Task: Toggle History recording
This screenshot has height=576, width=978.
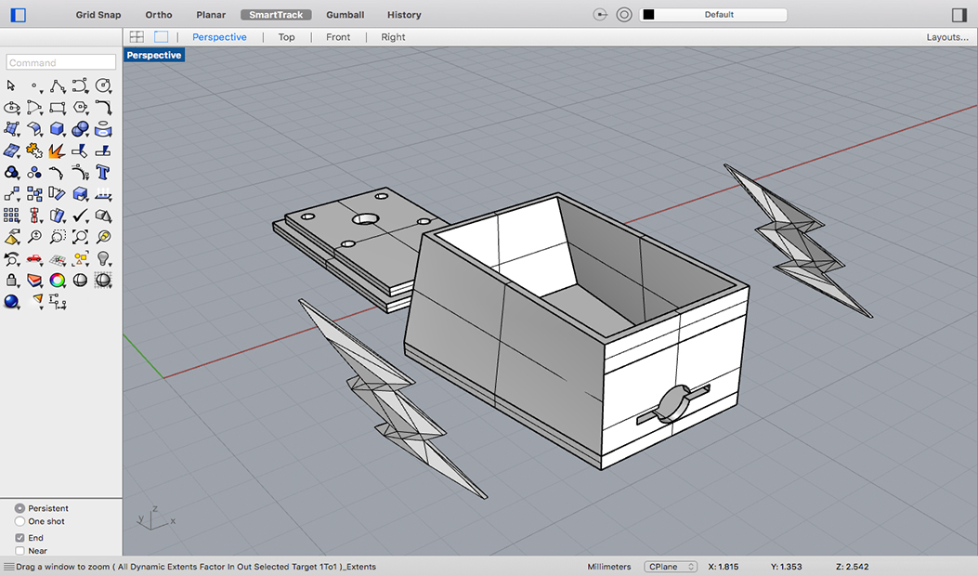Action: (x=404, y=14)
